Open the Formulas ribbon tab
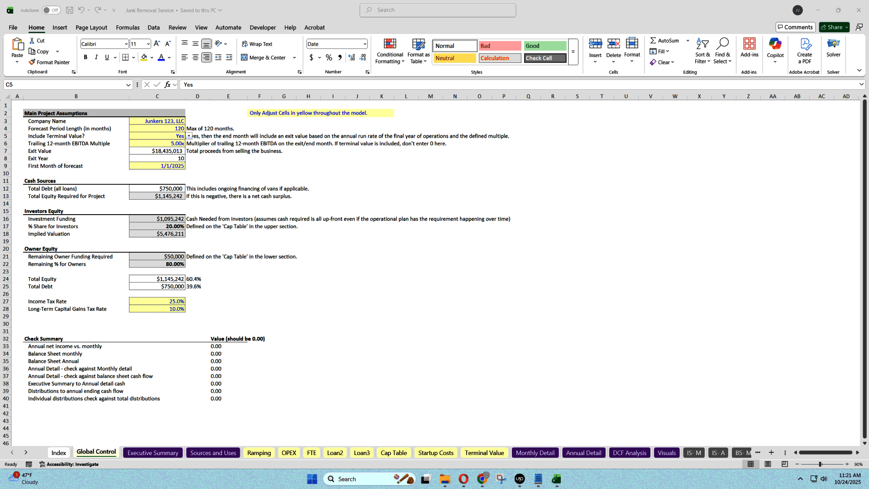The width and height of the screenshot is (869, 489). 127,28
